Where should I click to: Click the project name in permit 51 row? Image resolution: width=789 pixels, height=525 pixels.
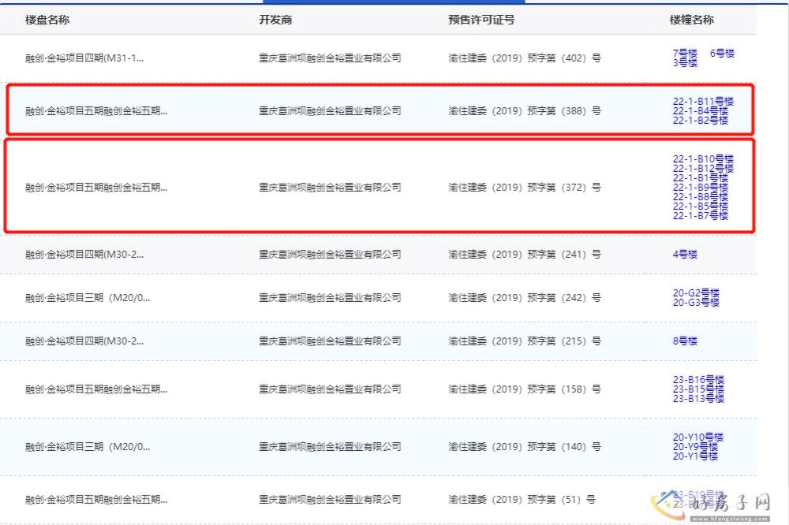96,500
